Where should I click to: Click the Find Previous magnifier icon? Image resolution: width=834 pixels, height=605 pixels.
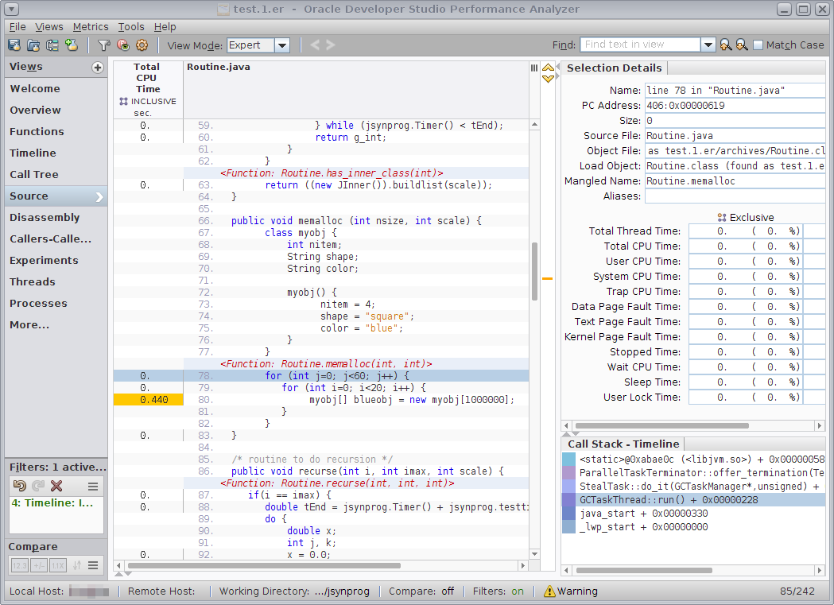tap(725, 45)
